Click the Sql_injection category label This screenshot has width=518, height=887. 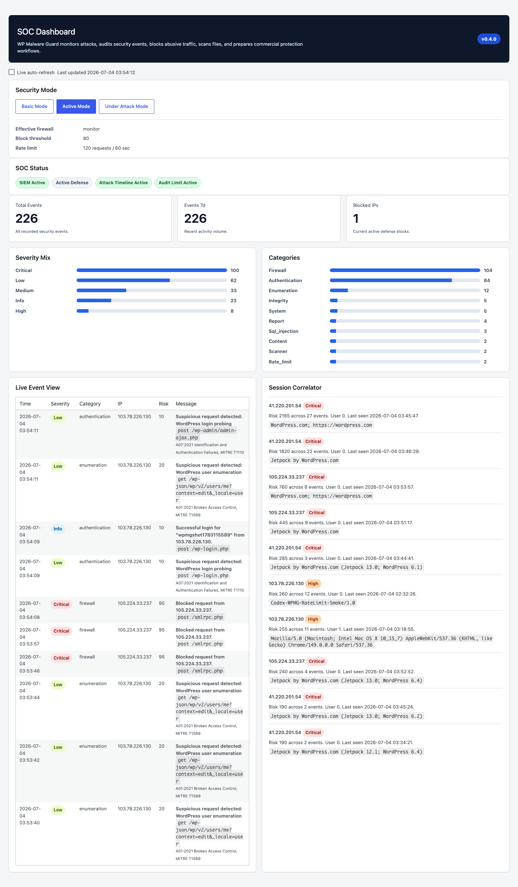pos(283,331)
